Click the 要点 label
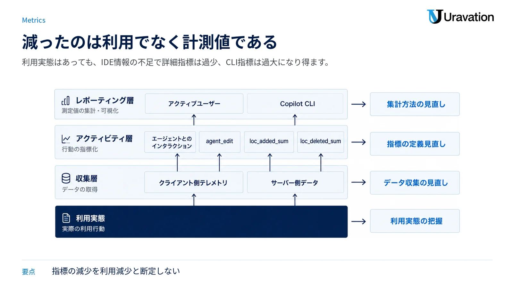 29,272
